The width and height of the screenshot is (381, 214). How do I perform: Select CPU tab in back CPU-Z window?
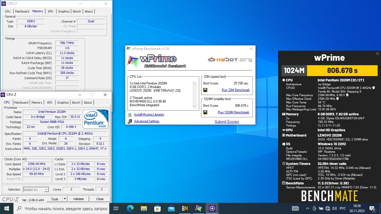(x=8, y=11)
